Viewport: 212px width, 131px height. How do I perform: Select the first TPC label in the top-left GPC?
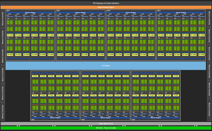(8, 16)
